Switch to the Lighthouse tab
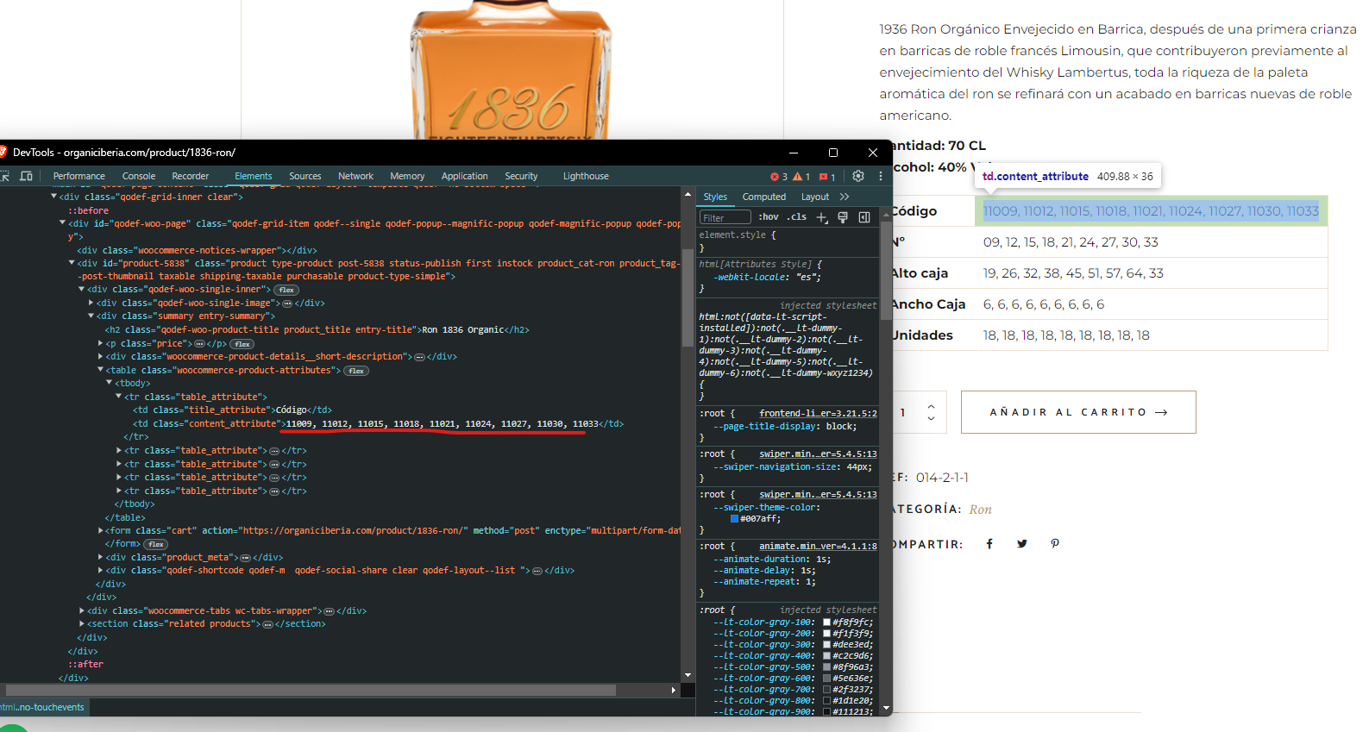Image resolution: width=1369 pixels, height=732 pixels. pos(586,176)
